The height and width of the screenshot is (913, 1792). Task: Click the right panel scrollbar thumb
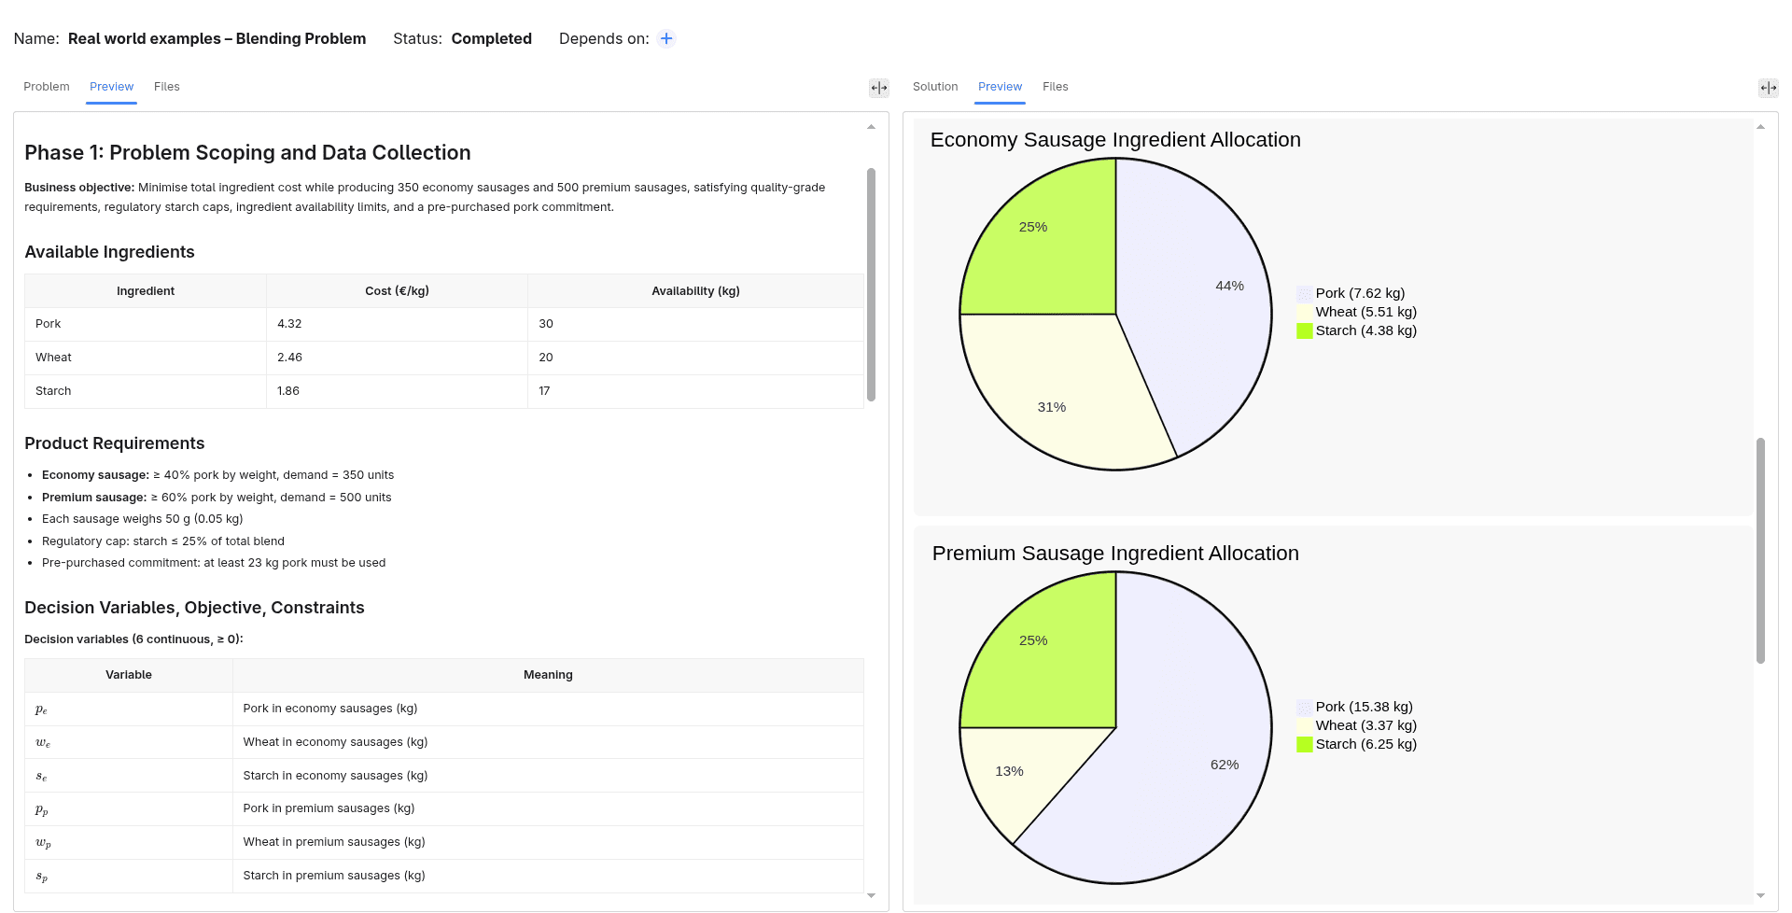coord(1760,551)
